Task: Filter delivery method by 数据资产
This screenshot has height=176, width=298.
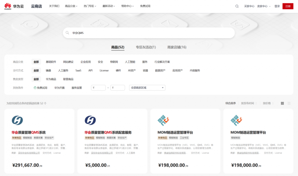Action: (x=160, y=70)
